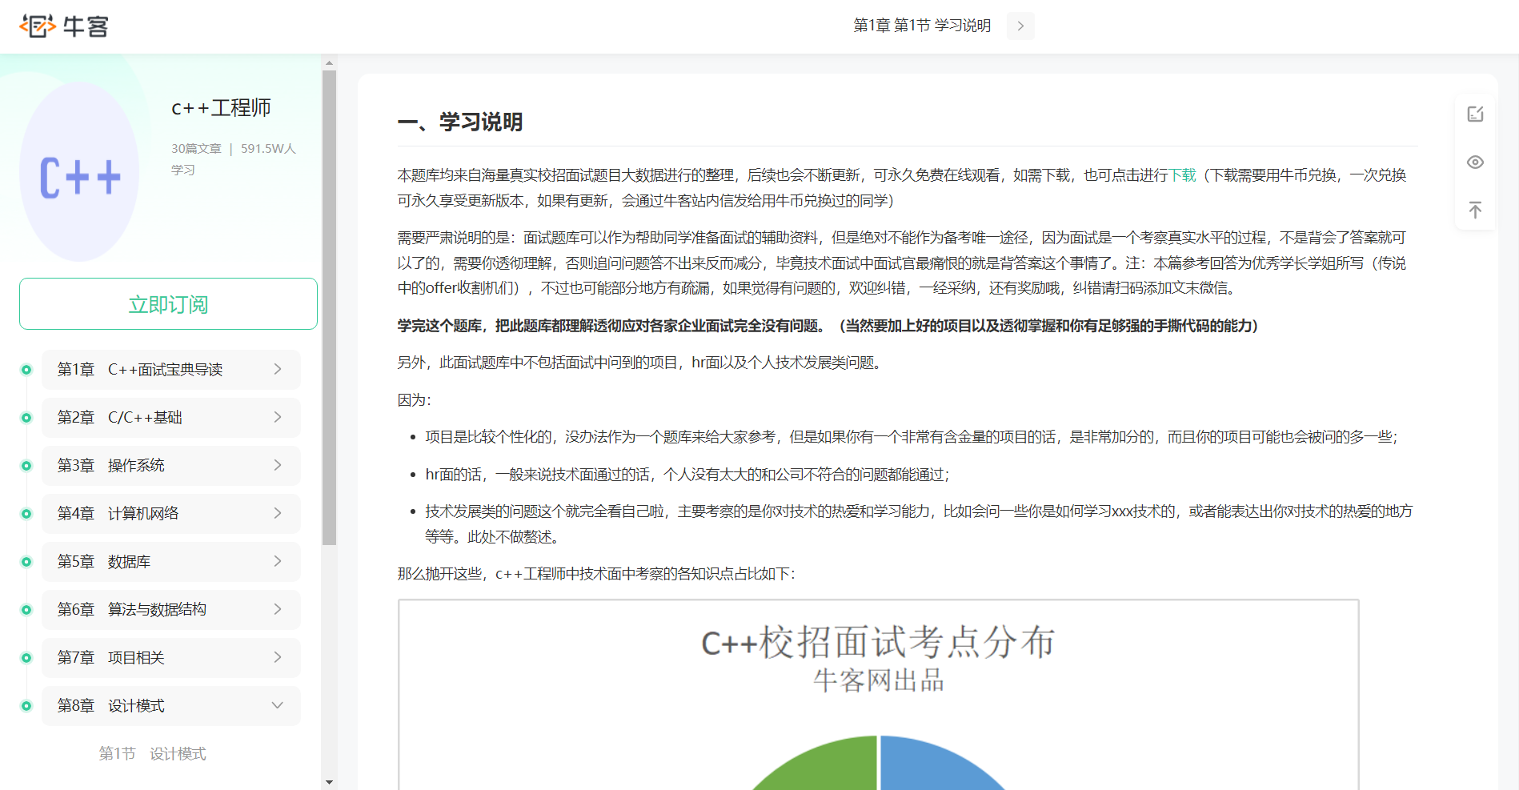Click the green dot beside 第6章
The width and height of the screenshot is (1519, 790).
pos(26,609)
